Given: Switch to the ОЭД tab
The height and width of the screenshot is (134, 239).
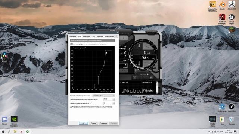Looking at the screenshot, I should tap(93, 36).
